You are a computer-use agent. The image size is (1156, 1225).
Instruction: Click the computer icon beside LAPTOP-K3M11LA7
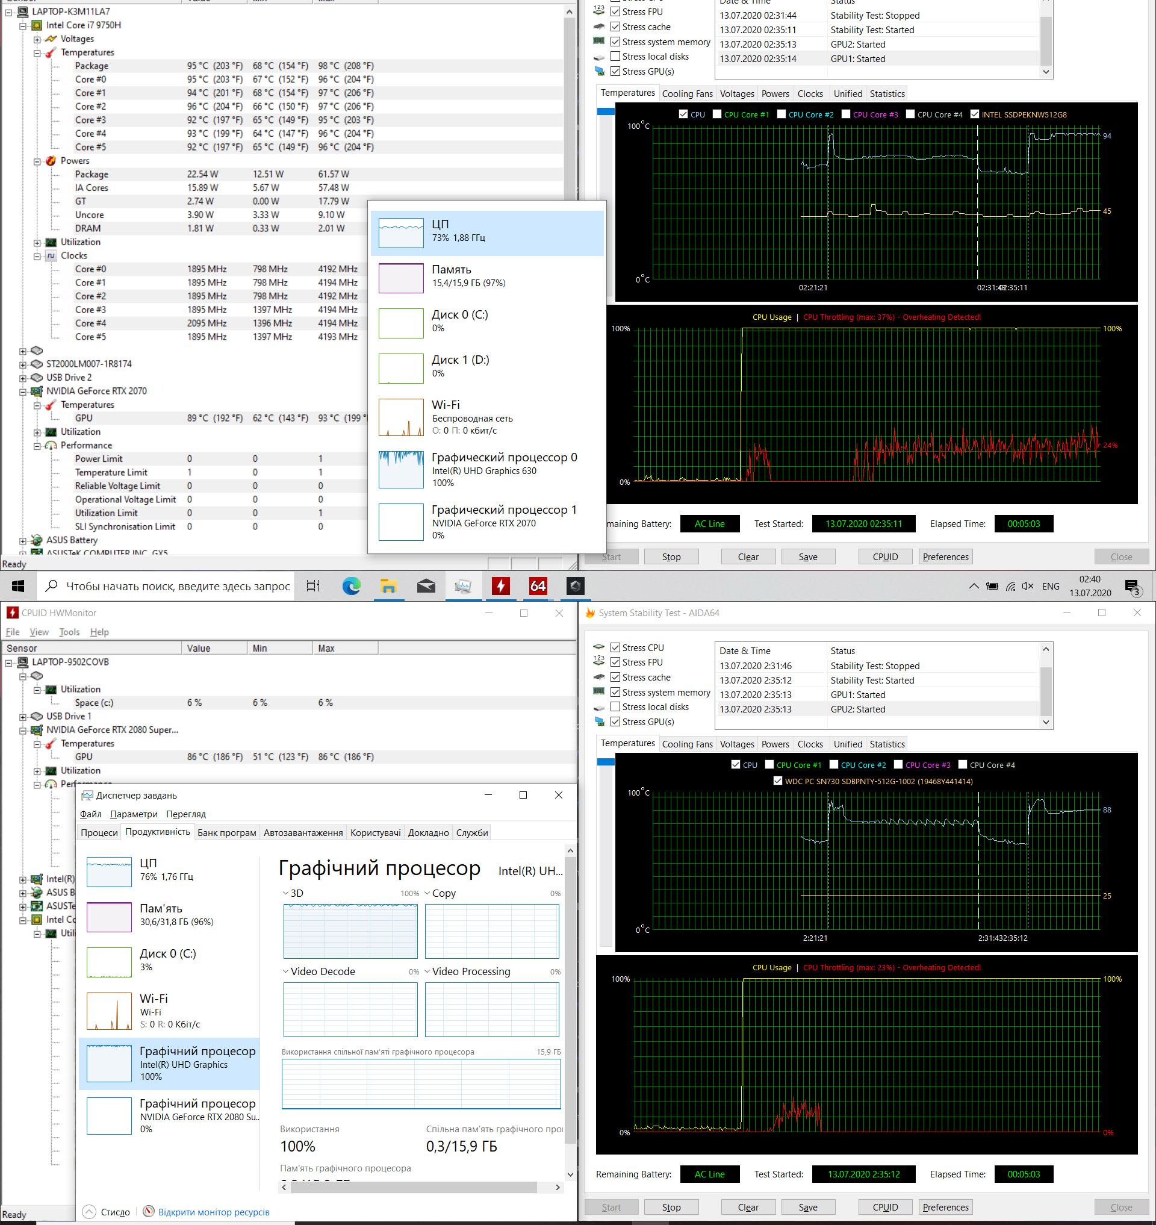[x=23, y=11]
